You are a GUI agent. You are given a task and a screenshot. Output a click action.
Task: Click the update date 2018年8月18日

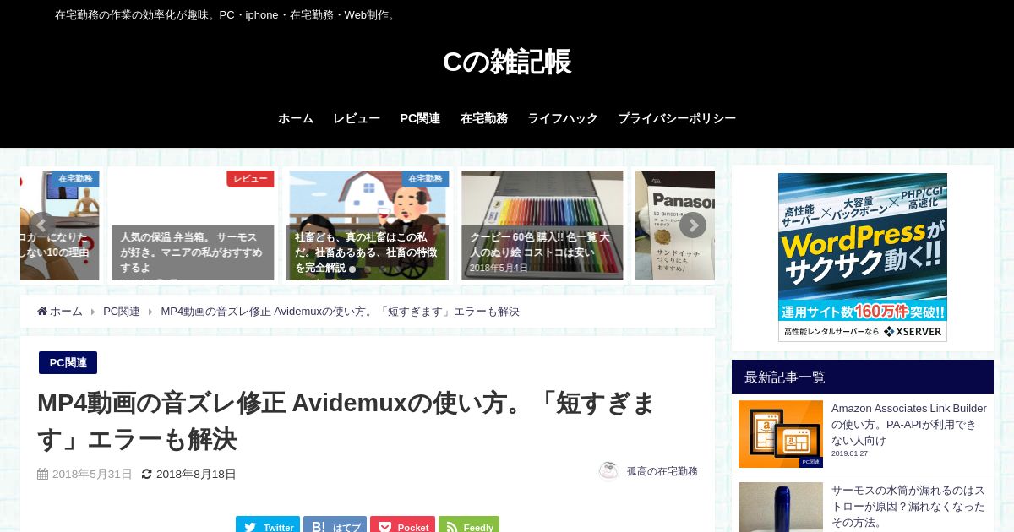(x=196, y=475)
